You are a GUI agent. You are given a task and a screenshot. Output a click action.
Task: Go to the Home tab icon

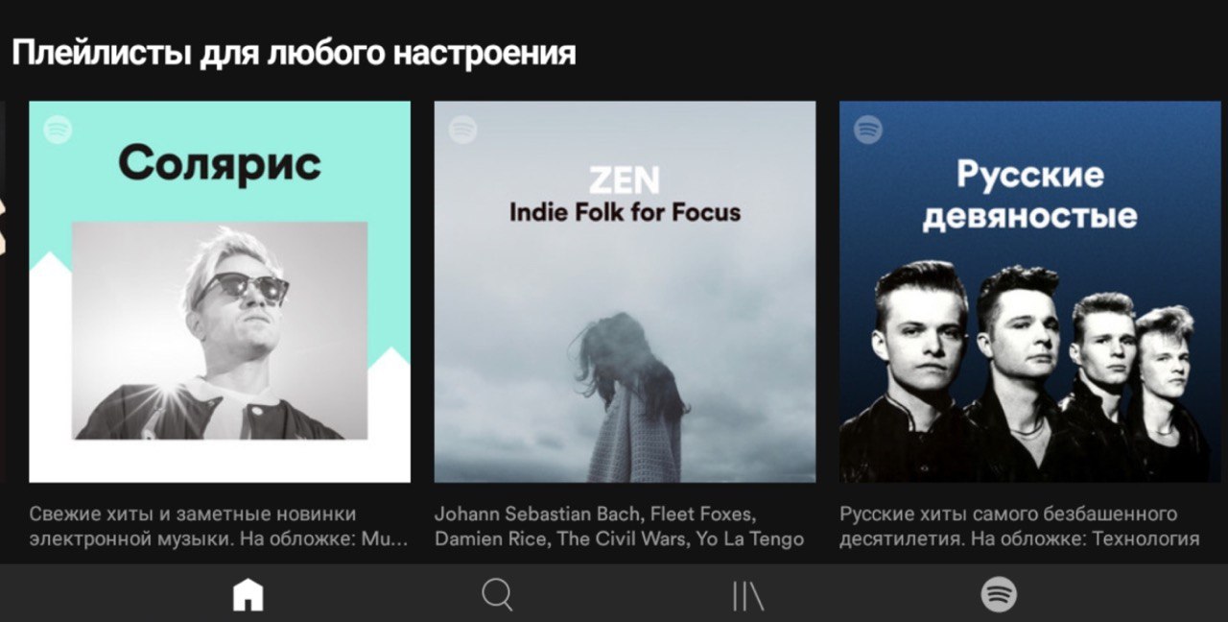[x=248, y=596]
